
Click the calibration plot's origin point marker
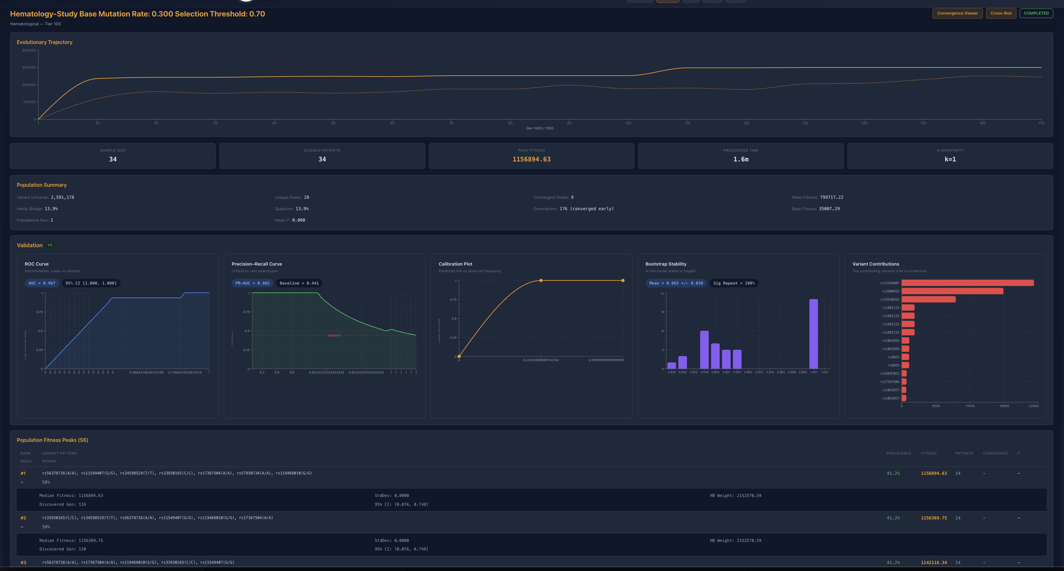[x=459, y=356]
